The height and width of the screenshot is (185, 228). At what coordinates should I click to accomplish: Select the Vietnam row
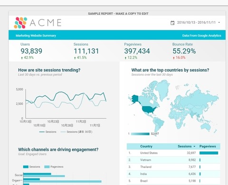click(173, 160)
